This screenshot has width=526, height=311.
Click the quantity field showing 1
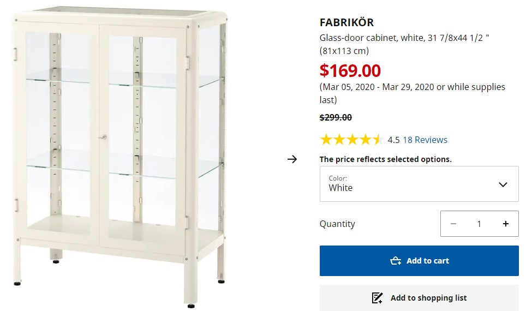(x=479, y=224)
